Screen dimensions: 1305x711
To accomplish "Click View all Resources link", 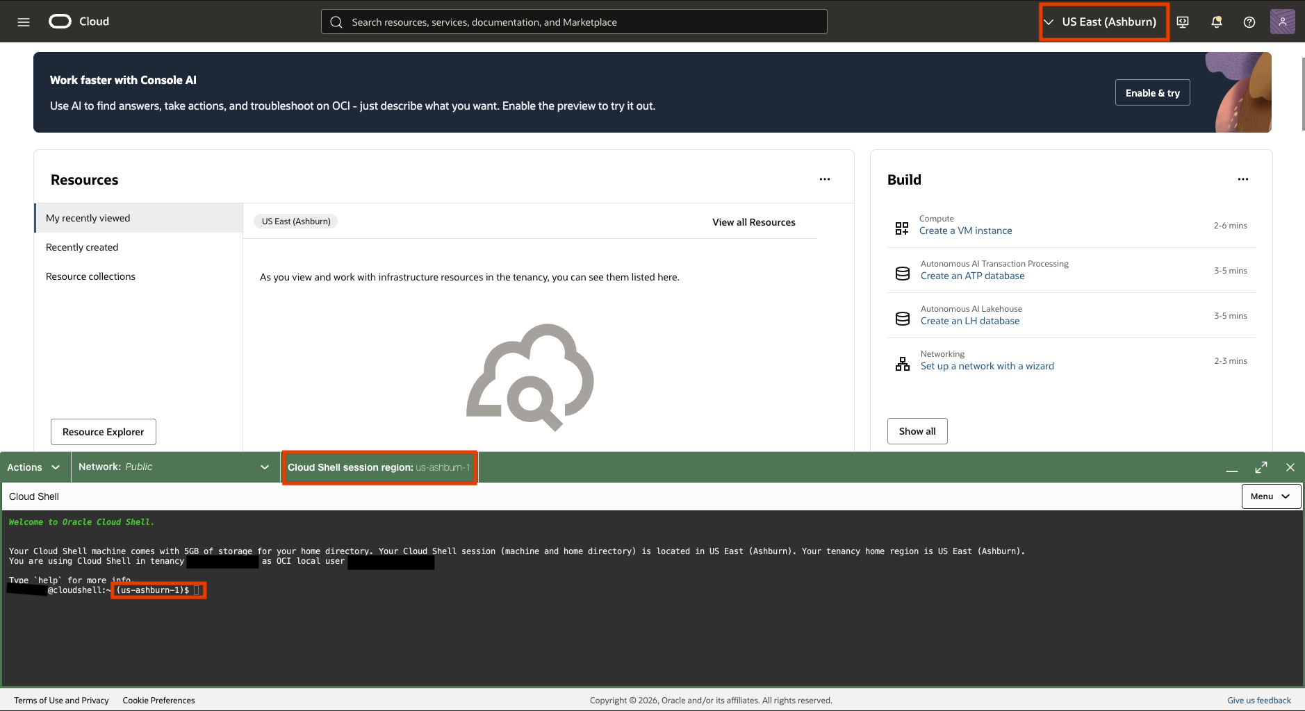I will (754, 222).
